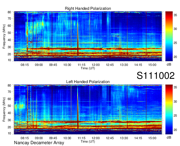The height and width of the screenshot is (146, 180).
Task: Click the 50 MHz tick of Right Handed plot
Action: tap(9, 33)
